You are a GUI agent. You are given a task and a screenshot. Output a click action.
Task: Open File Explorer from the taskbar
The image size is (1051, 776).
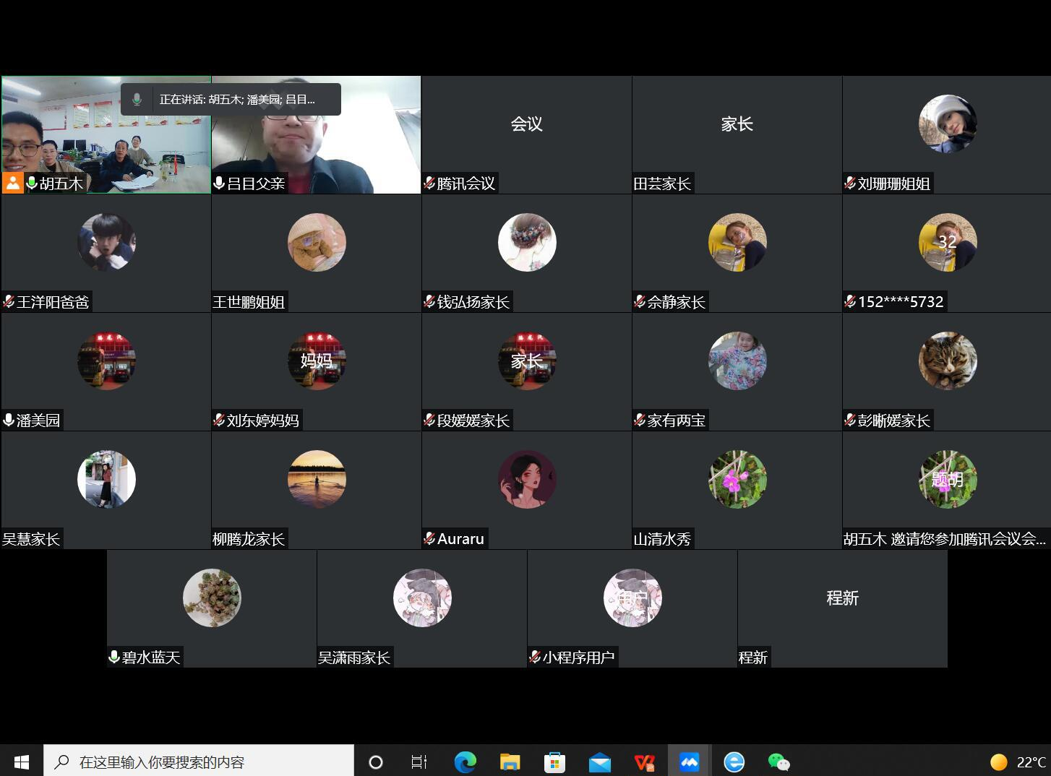point(510,762)
